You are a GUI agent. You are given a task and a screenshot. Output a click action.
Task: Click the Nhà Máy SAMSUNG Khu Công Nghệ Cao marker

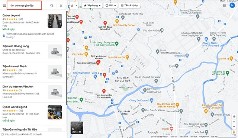[x=199, y=39]
